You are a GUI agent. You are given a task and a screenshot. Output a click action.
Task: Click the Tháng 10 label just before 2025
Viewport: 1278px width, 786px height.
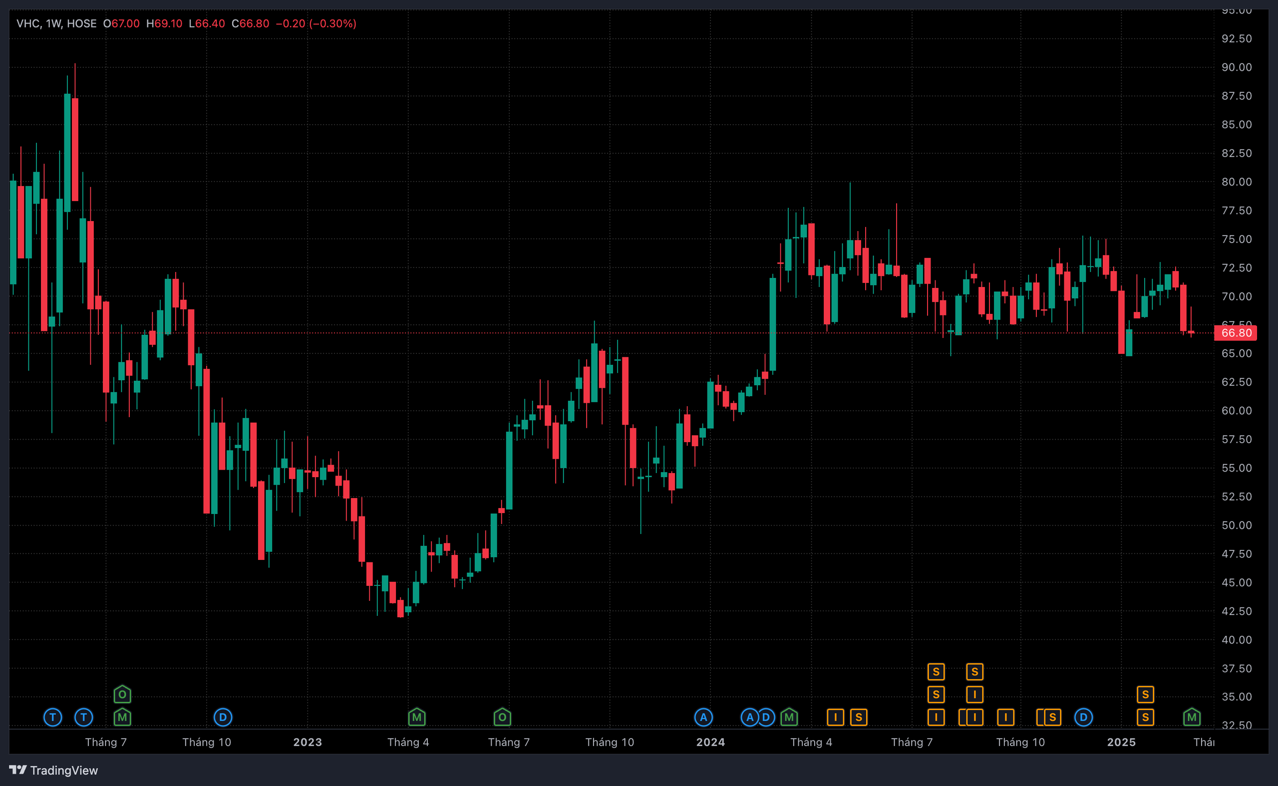click(x=1020, y=742)
